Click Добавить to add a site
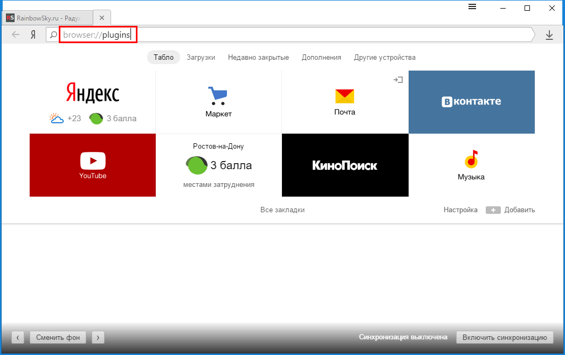This screenshot has width=565, height=355. (x=510, y=210)
